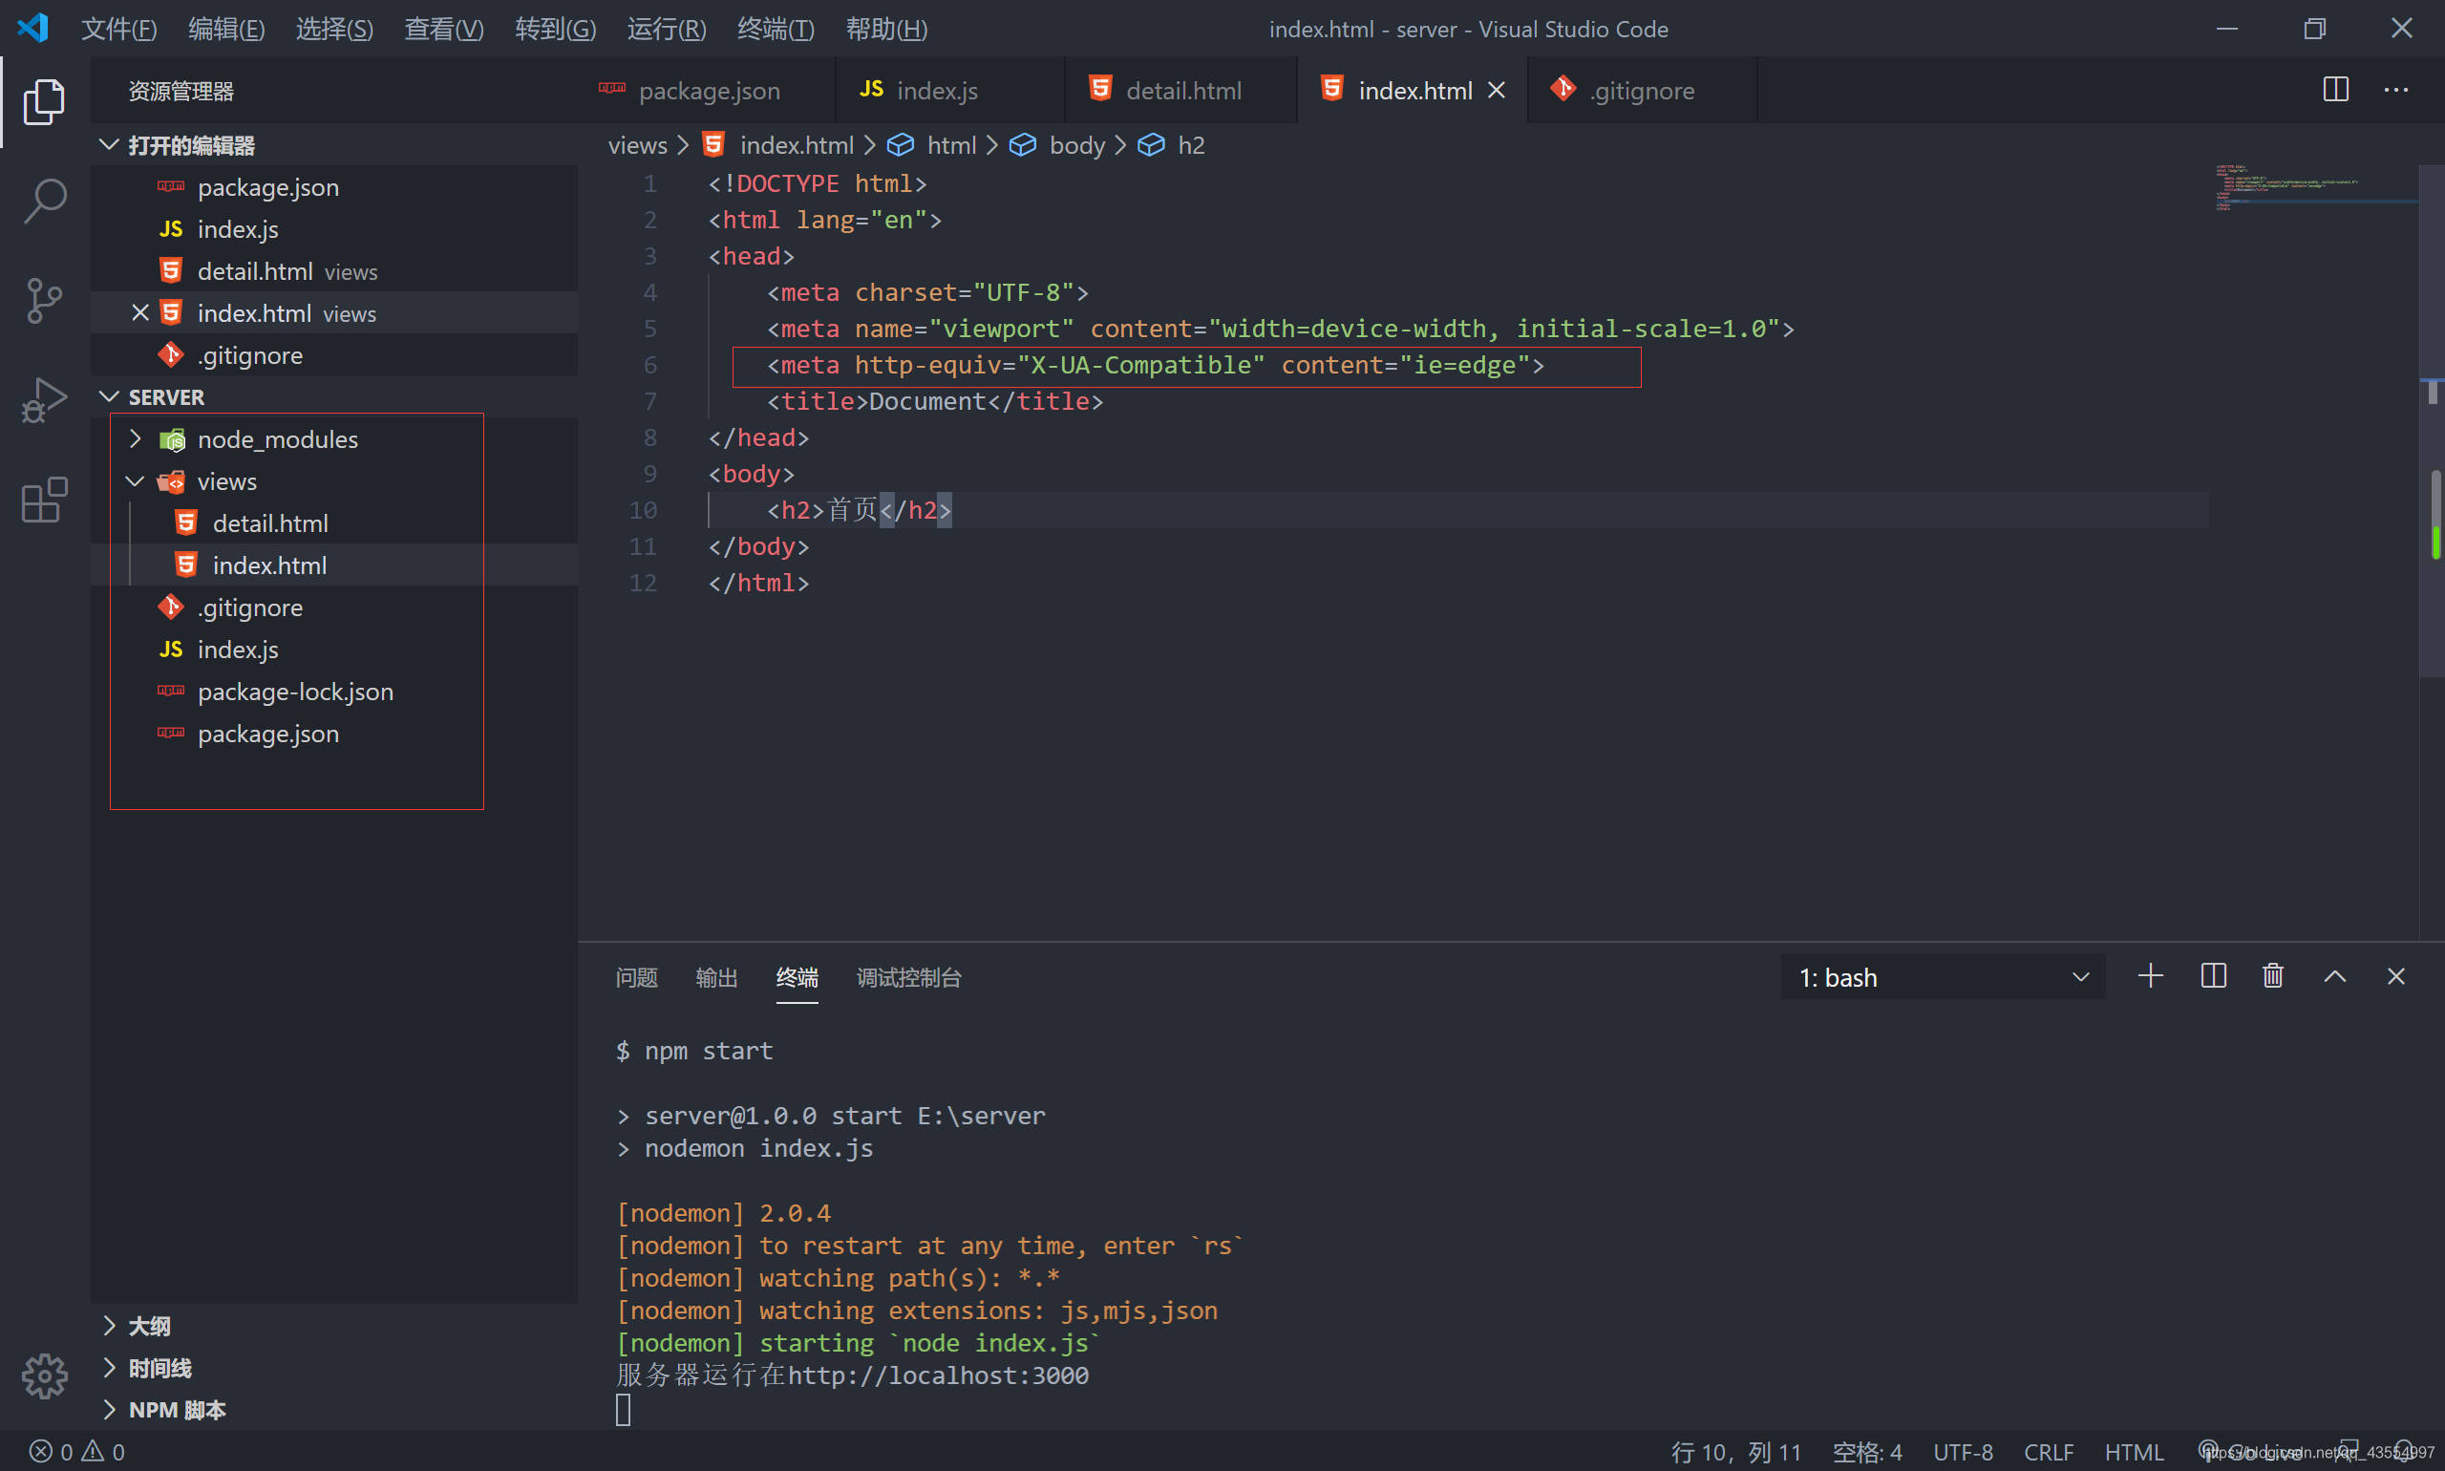Open the bash terminal selector dropdown
Viewport: 2445px width, 1471px height.
pos(1943,977)
